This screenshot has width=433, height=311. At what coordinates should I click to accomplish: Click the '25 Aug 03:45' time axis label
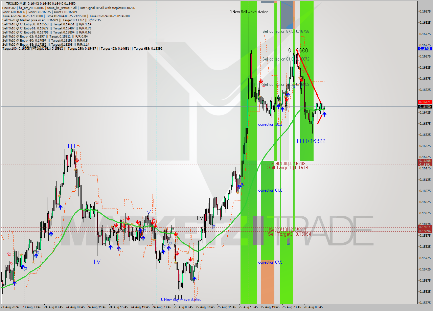click(x=183, y=308)
